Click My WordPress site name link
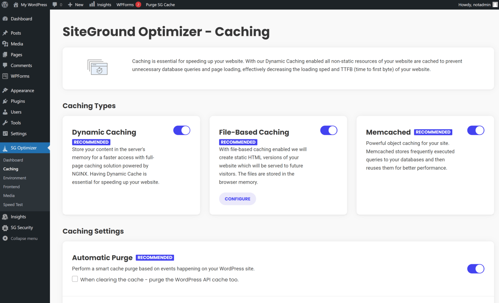Image resolution: width=499 pixels, height=303 pixels. click(x=34, y=5)
